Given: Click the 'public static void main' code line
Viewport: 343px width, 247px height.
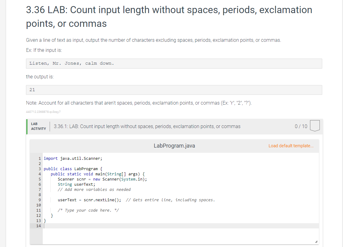Looking at the screenshot, I should pos(97,174).
